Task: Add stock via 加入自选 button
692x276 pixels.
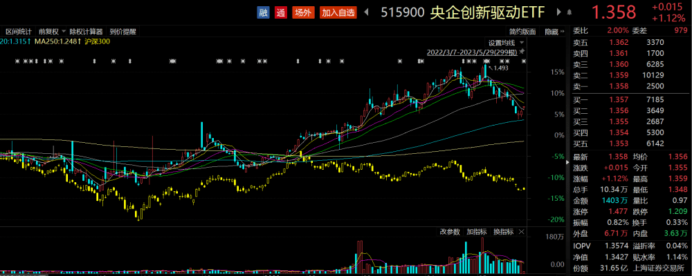Action: pos(338,12)
